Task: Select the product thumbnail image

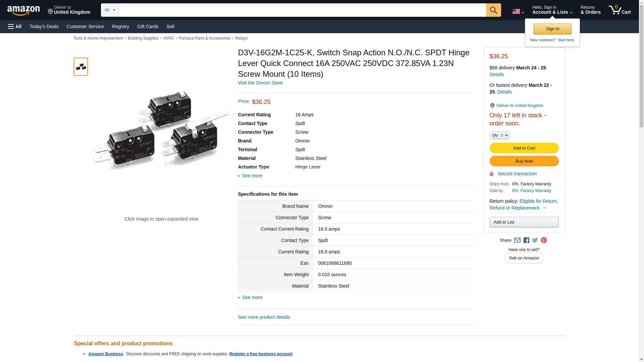Action: (81, 67)
